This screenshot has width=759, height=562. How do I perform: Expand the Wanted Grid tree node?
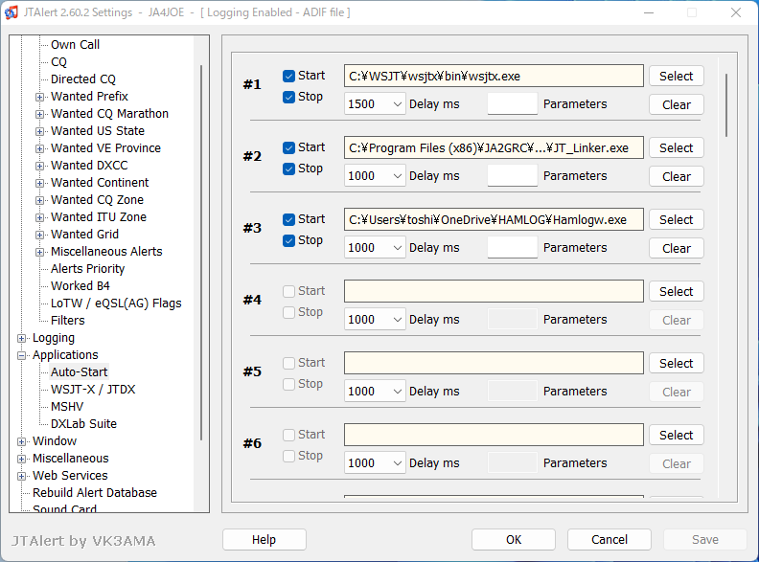39,235
